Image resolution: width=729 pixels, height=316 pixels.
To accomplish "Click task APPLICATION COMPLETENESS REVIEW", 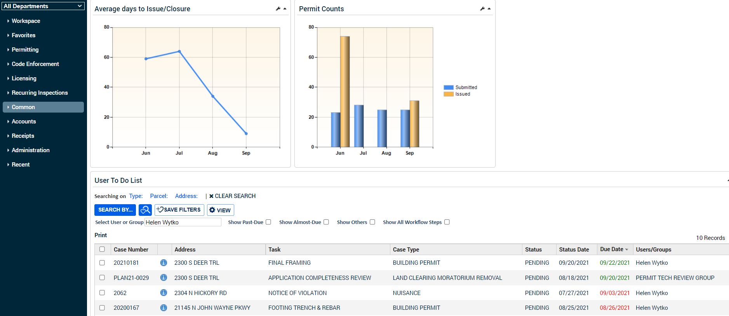I will click(x=320, y=278).
